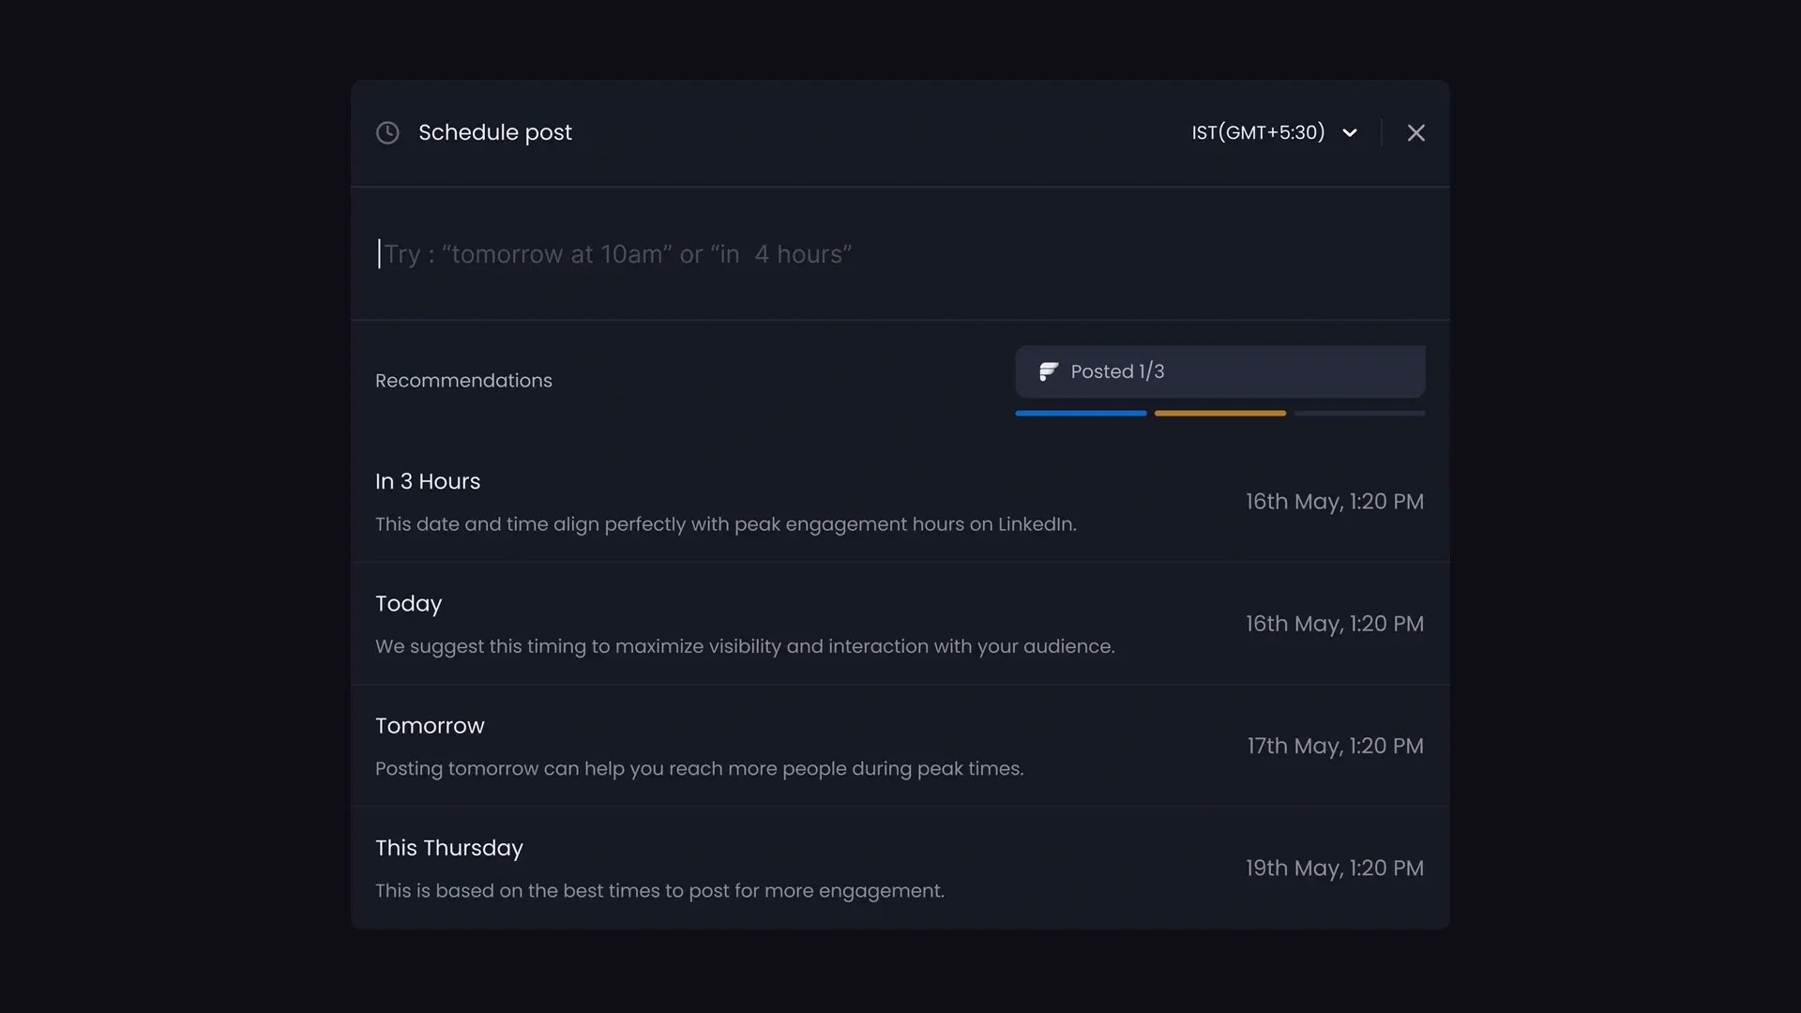
Task: Click the logo icon in Posted 1/3
Action: click(1049, 371)
